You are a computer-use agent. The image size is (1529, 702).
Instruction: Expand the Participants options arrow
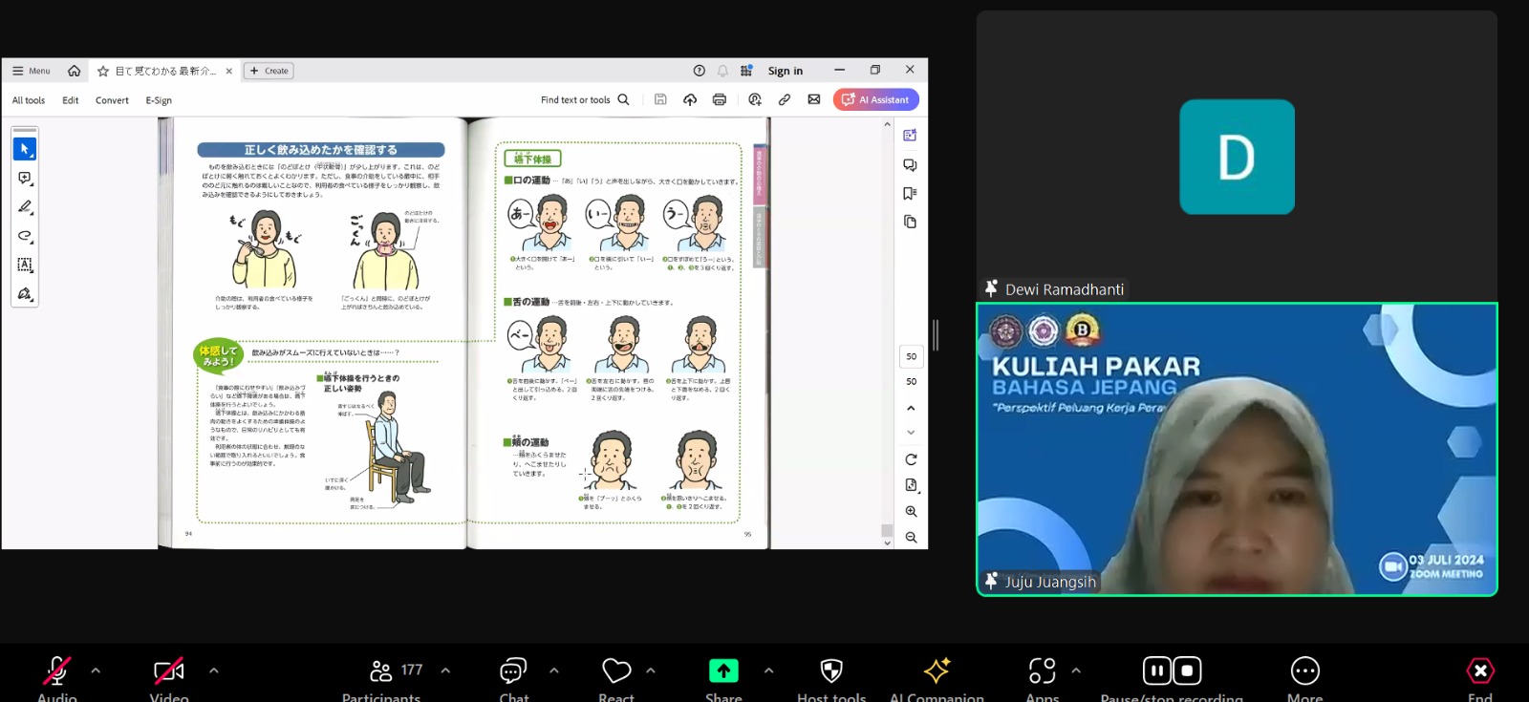point(445,670)
